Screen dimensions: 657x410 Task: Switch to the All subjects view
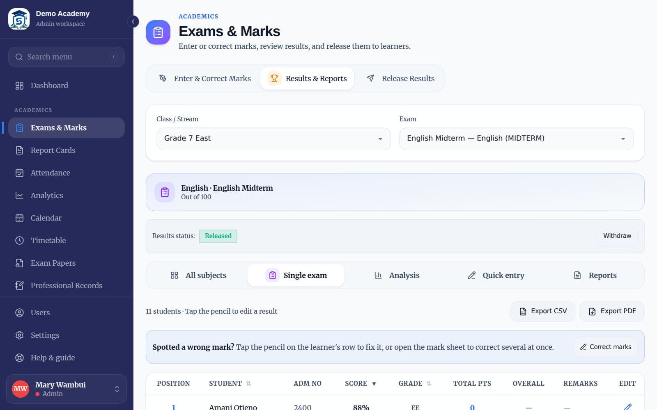click(x=198, y=276)
